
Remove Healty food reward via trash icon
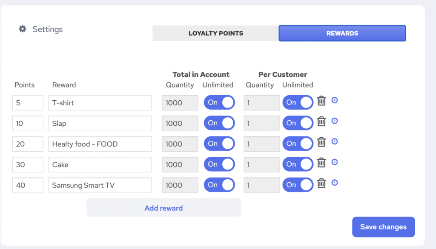point(321,142)
